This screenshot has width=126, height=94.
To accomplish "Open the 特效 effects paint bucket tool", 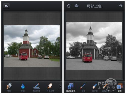I will (x=9, y=87).
